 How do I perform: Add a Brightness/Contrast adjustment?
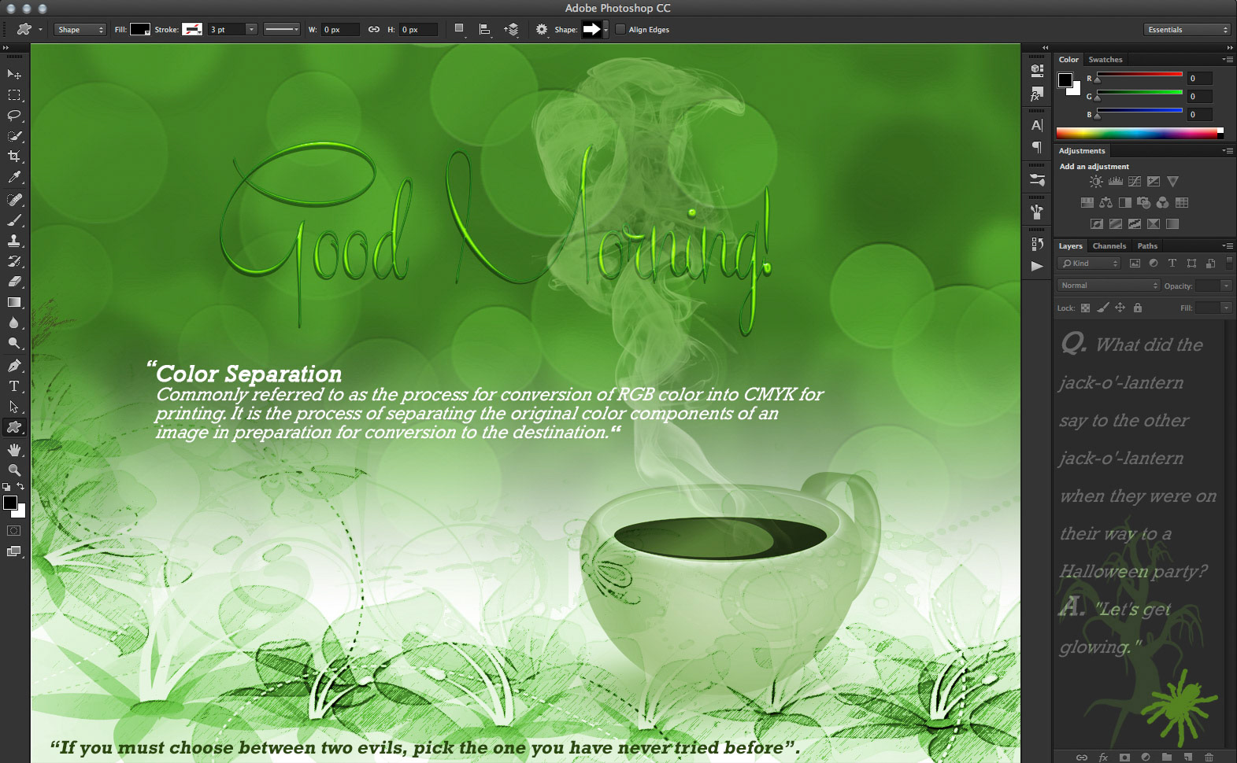1096,182
